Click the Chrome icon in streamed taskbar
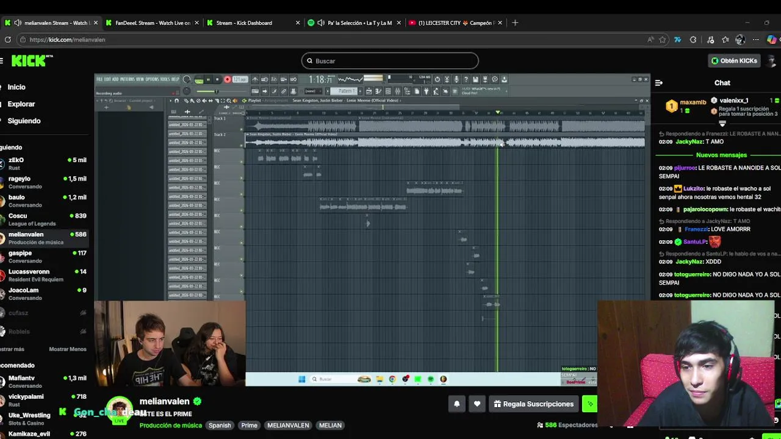This screenshot has width=781, height=439. (x=392, y=379)
